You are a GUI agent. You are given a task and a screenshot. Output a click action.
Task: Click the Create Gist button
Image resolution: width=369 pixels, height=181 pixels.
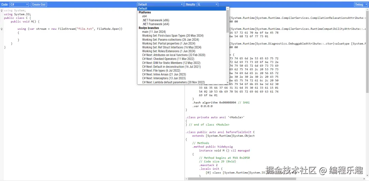point(39,4)
